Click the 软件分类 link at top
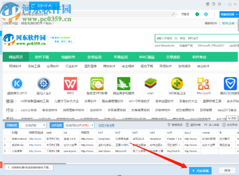239x176 pixels. tap(228, 23)
